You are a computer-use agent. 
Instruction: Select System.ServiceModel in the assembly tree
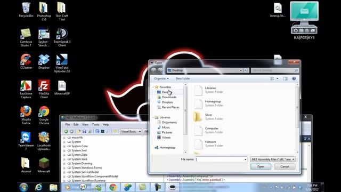[x=85, y=172]
